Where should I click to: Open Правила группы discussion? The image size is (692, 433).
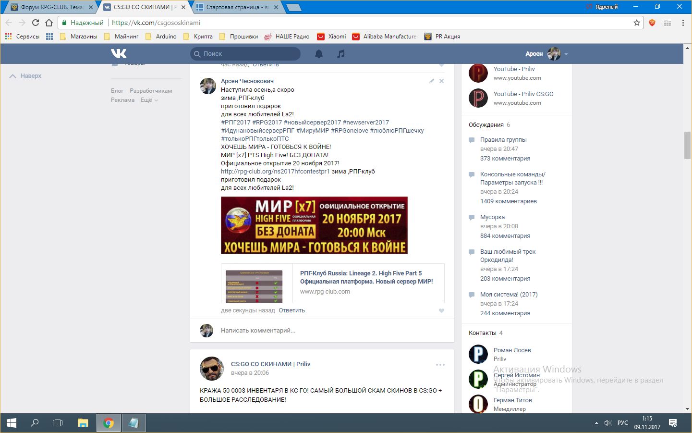[503, 140]
